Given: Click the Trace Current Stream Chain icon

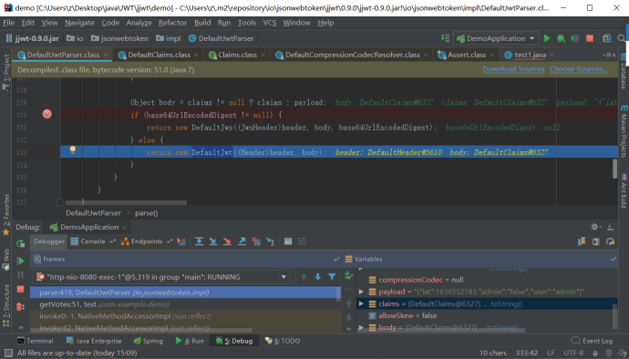Looking at the screenshot, I should point(302,241).
